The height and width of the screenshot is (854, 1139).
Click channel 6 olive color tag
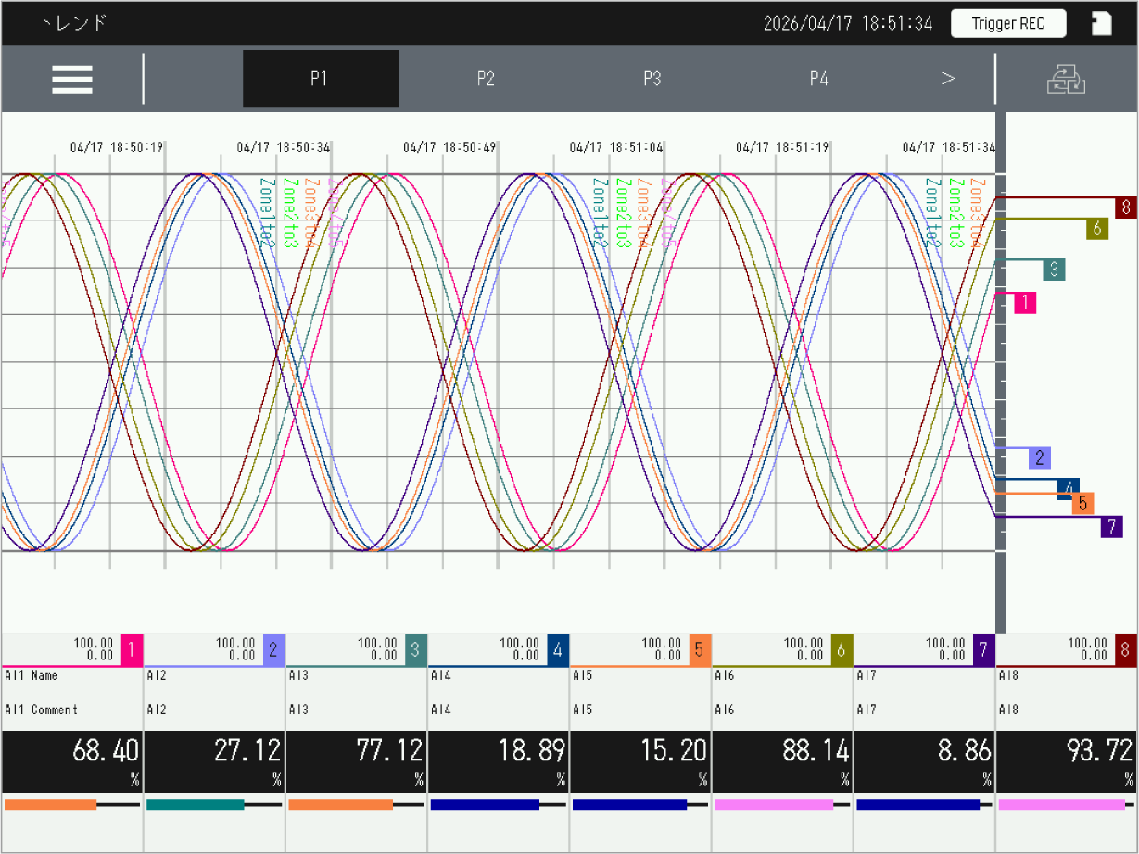point(842,650)
